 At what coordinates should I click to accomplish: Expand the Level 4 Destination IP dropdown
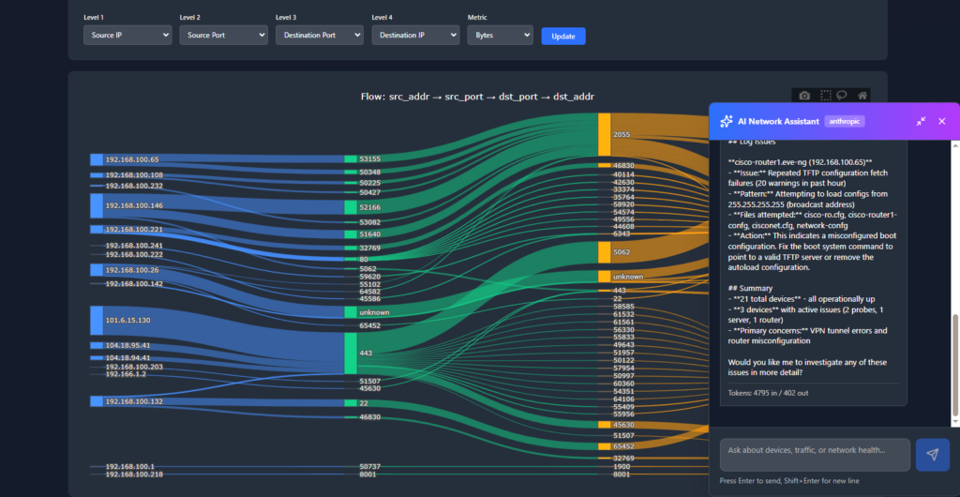pyautogui.click(x=415, y=36)
